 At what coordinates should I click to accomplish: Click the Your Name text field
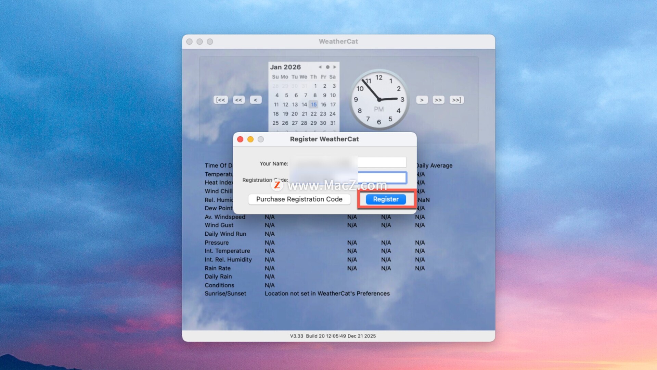click(x=382, y=162)
